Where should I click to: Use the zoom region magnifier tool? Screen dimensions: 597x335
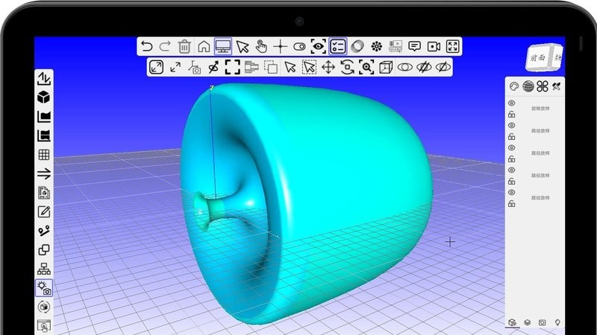pos(366,67)
